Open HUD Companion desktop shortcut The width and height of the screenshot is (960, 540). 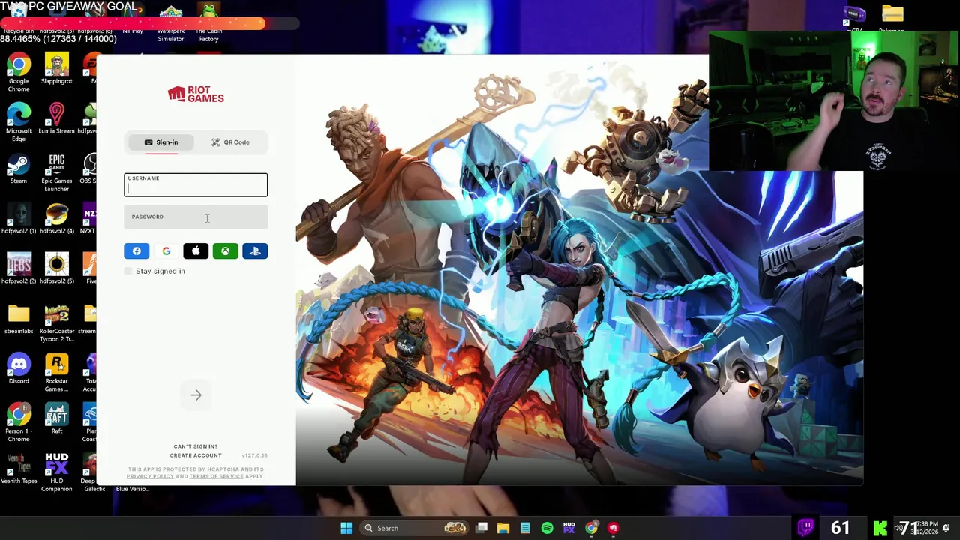(57, 473)
